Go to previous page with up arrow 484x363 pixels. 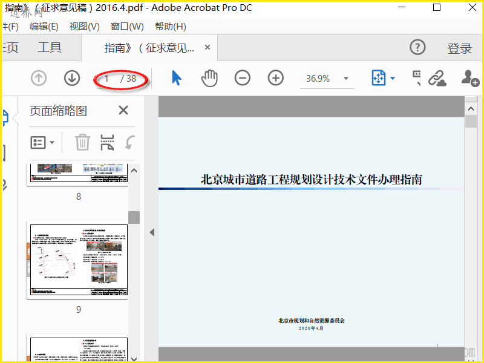click(39, 78)
